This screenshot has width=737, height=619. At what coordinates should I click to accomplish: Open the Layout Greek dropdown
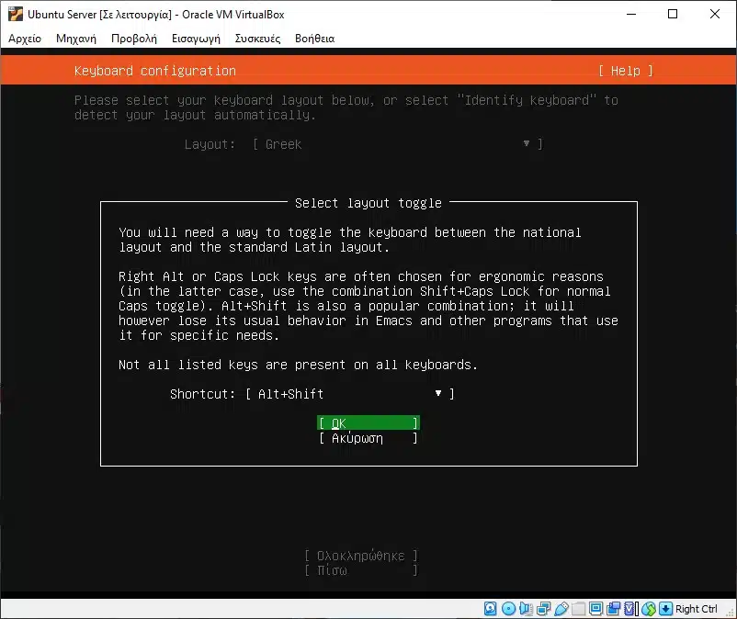(x=398, y=144)
